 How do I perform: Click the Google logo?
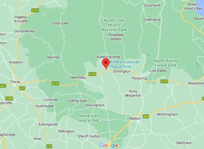[109, 145]
